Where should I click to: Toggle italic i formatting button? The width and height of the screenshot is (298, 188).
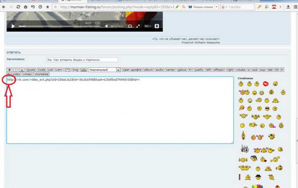coord(15,70)
